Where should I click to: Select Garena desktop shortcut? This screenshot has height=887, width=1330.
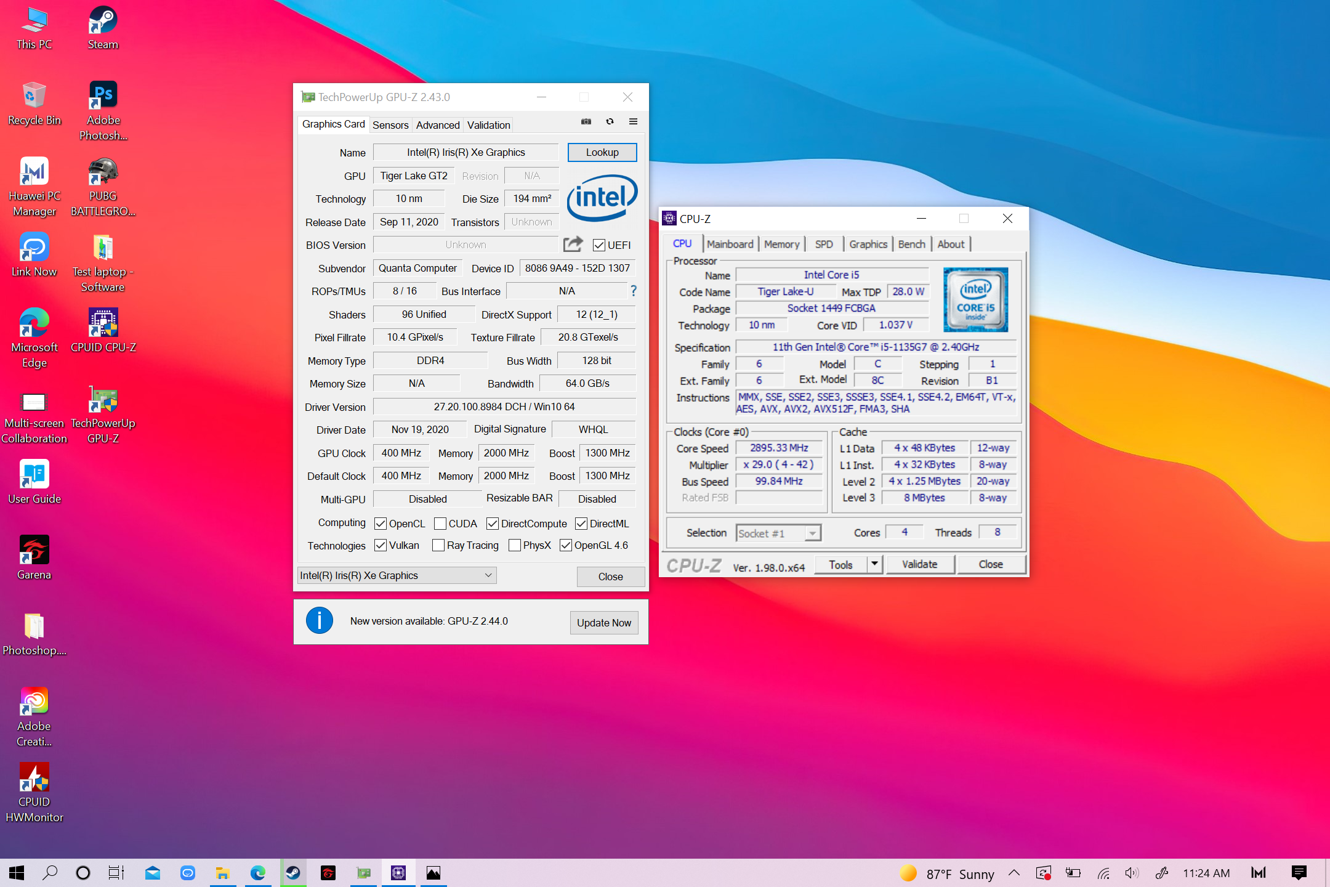34,559
